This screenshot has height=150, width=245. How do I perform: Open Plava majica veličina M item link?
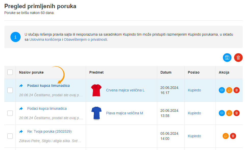coord(124,113)
